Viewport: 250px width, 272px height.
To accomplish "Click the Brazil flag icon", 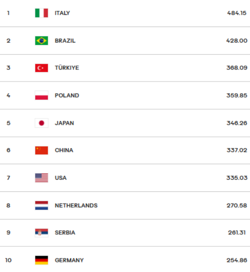I will tap(42, 41).
